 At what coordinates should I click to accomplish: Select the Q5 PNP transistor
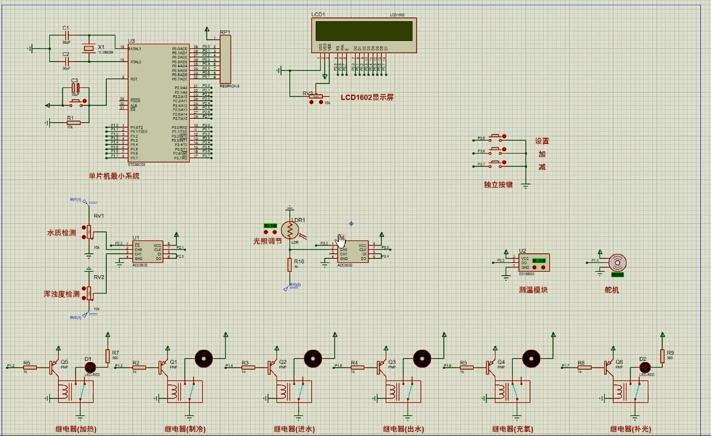click(x=55, y=367)
